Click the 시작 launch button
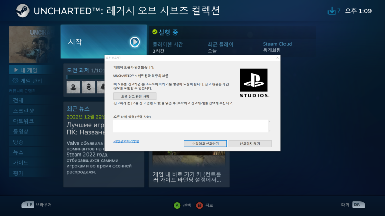This screenshot has height=216, width=385. point(104,42)
